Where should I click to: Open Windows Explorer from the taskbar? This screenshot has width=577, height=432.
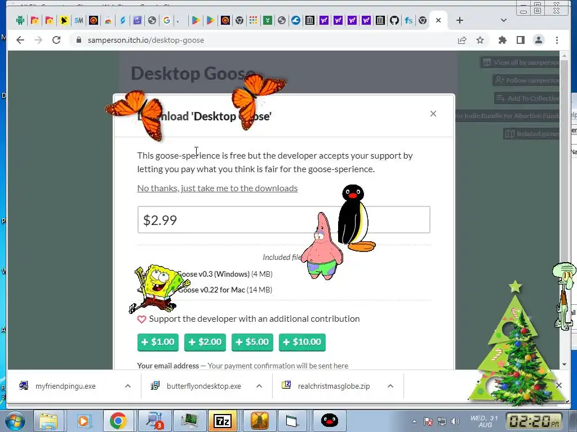pyautogui.click(x=48, y=421)
